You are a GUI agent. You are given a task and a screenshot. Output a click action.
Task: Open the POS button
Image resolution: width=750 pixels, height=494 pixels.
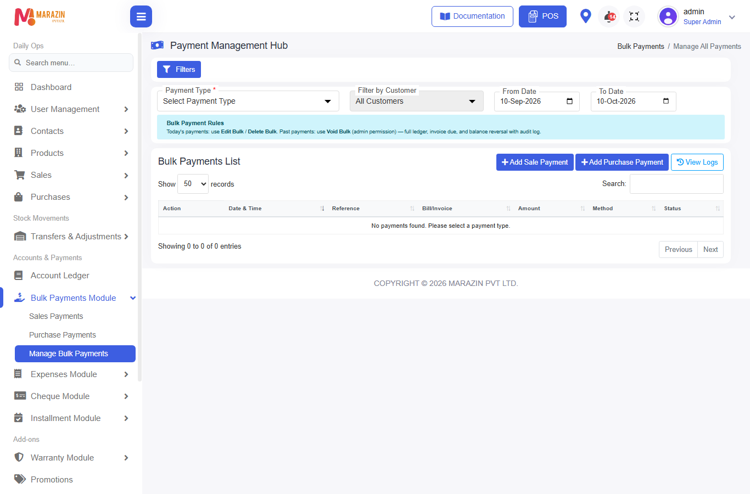(542, 16)
